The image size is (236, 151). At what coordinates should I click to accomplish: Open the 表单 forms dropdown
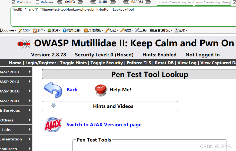(x=39, y=30)
